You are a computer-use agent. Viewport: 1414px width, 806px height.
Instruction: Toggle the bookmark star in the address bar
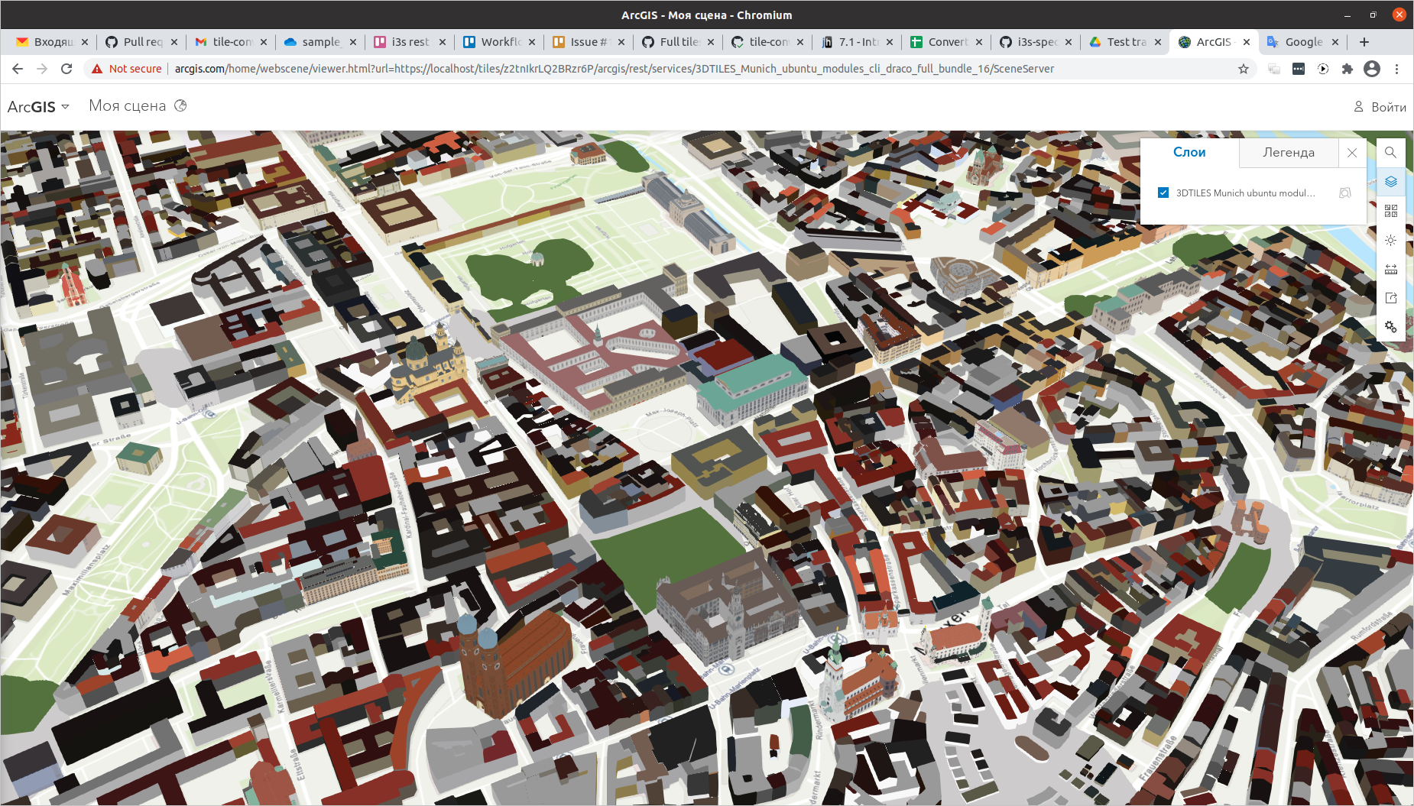click(1244, 68)
